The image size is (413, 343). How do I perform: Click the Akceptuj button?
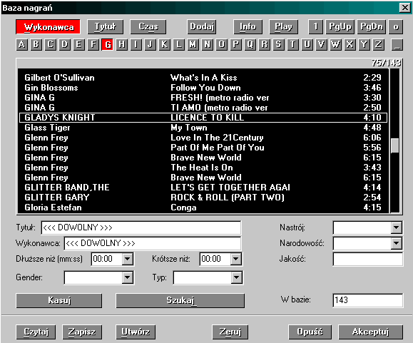coord(370,332)
